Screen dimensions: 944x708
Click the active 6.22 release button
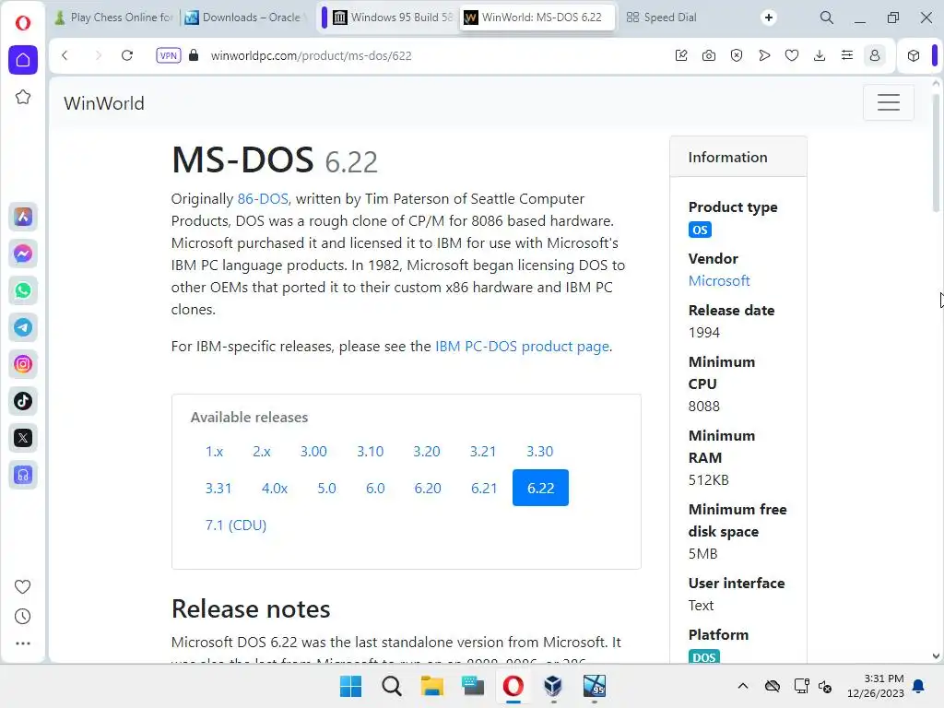pos(540,488)
